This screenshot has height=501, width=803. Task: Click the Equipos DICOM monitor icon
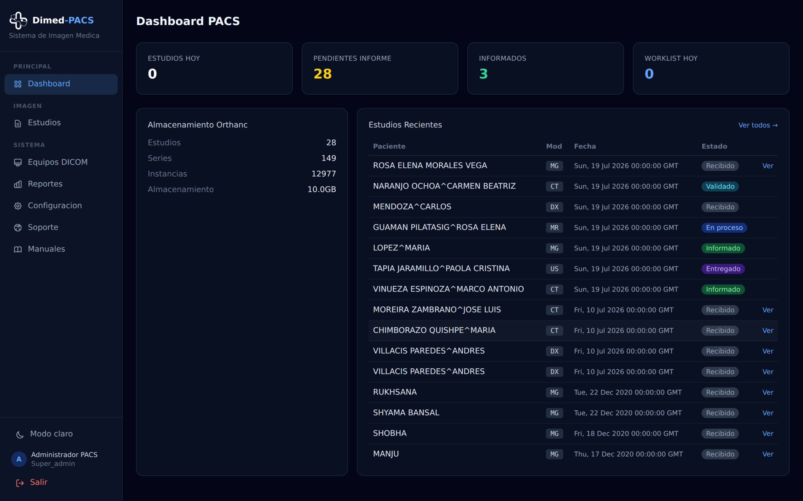coord(18,163)
